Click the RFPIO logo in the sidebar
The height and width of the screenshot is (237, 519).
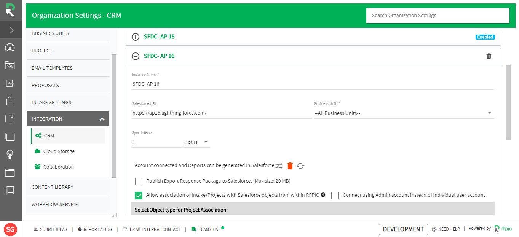point(10,10)
